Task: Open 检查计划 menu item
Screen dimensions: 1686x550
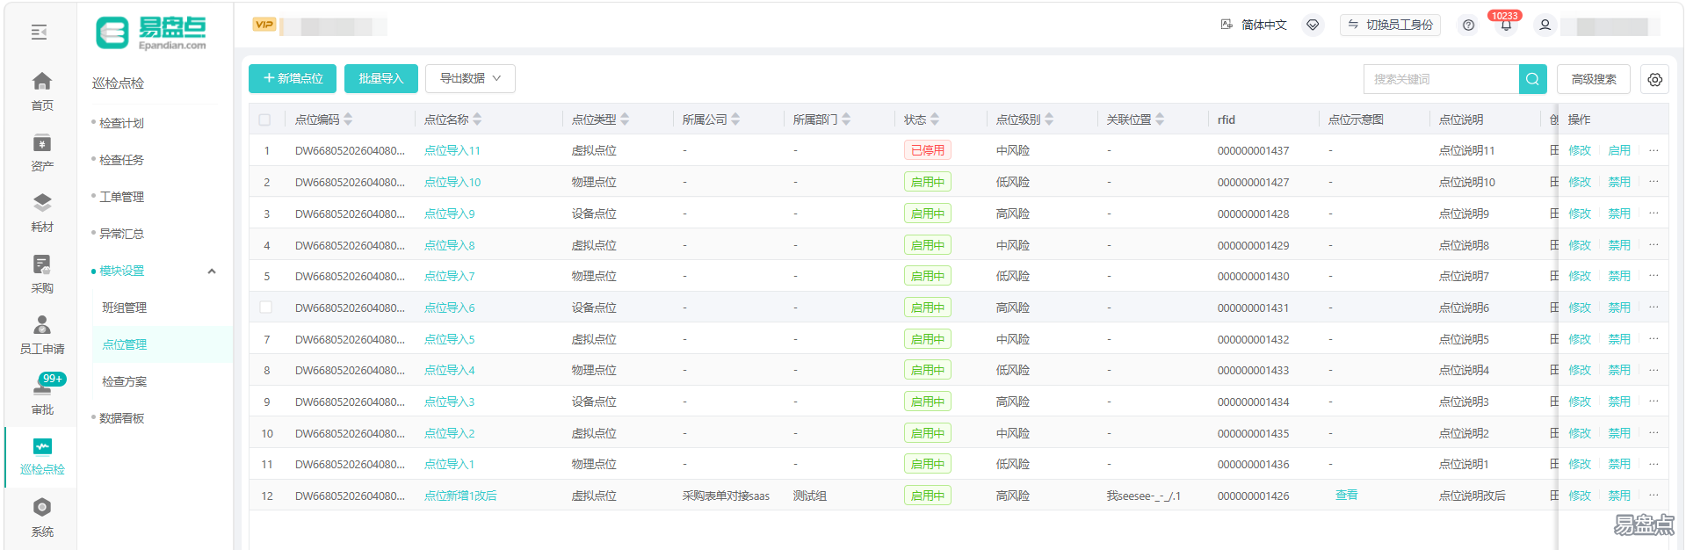Action: tap(121, 123)
